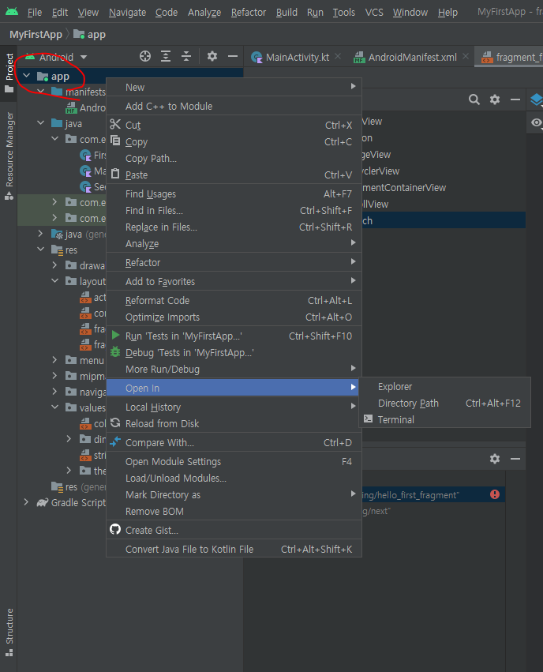The width and height of the screenshot is (543, 672).
Task: Click the MyFirstApp breadcrumb
Action: [36, 34]
